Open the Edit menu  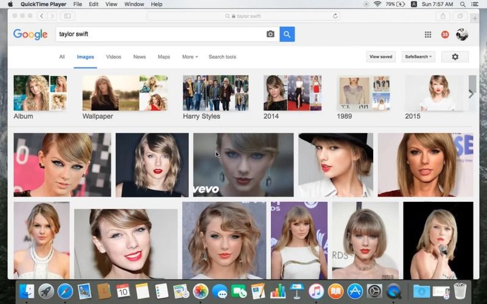[94, 4]
